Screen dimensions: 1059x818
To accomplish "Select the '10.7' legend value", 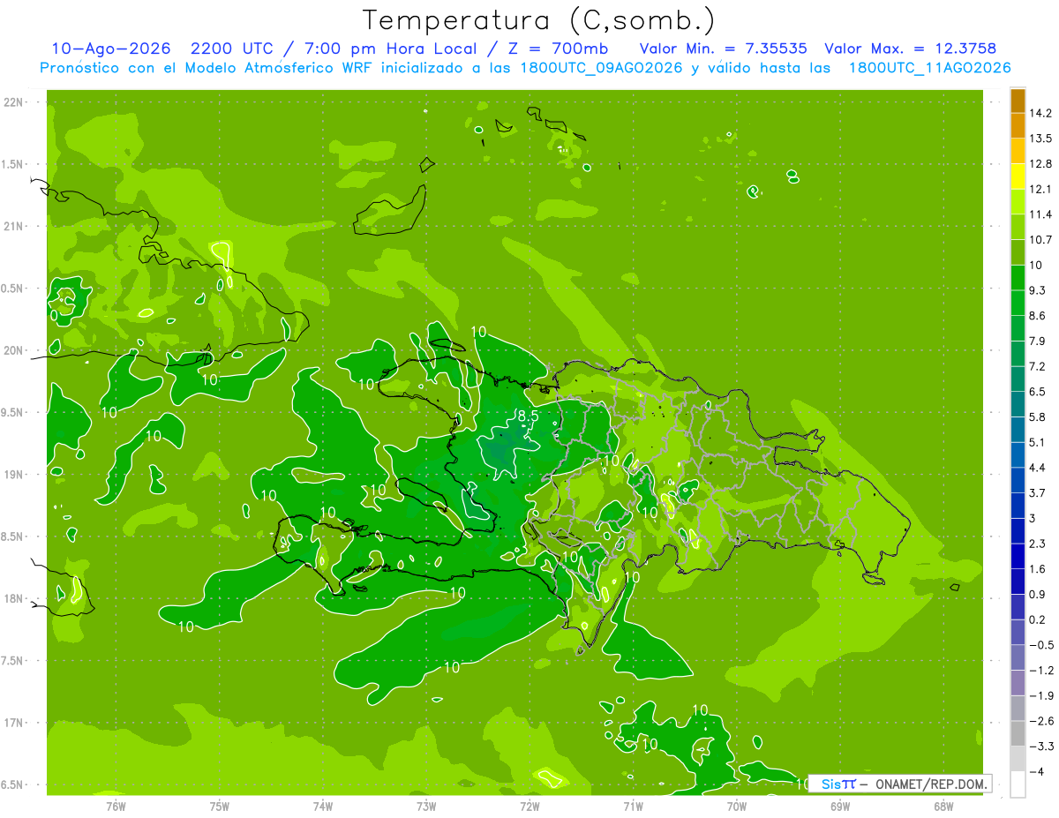I will [1040, 240].
